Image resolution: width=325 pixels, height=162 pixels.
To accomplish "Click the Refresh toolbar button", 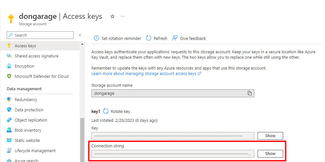I will (x=157, y=38).
